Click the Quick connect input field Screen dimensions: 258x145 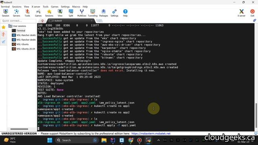[18, 21]
